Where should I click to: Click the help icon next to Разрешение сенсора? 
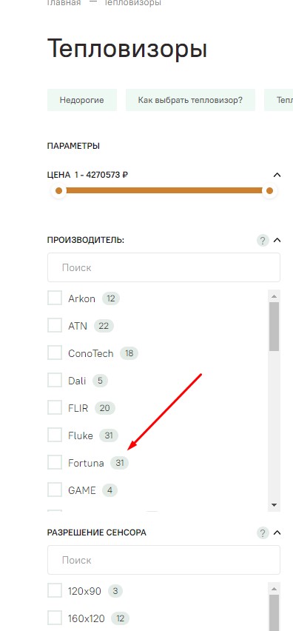pyautogui.click(x=263, y=533)
